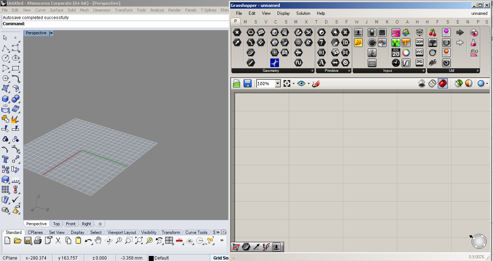Toggle document preview settings orange sphere icon
Viewport: 493px width, 261px height.
coord(468,83)
